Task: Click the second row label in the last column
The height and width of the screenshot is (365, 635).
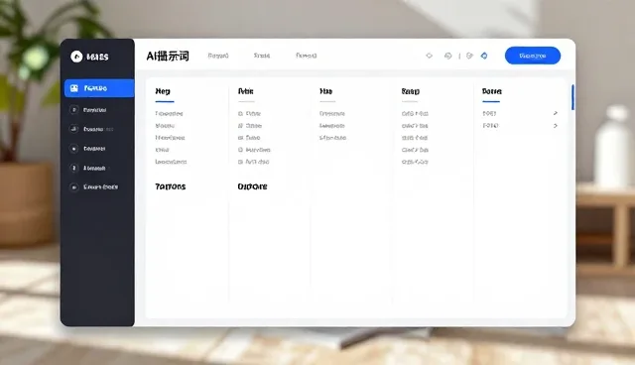Action: [x=490, y=125]
